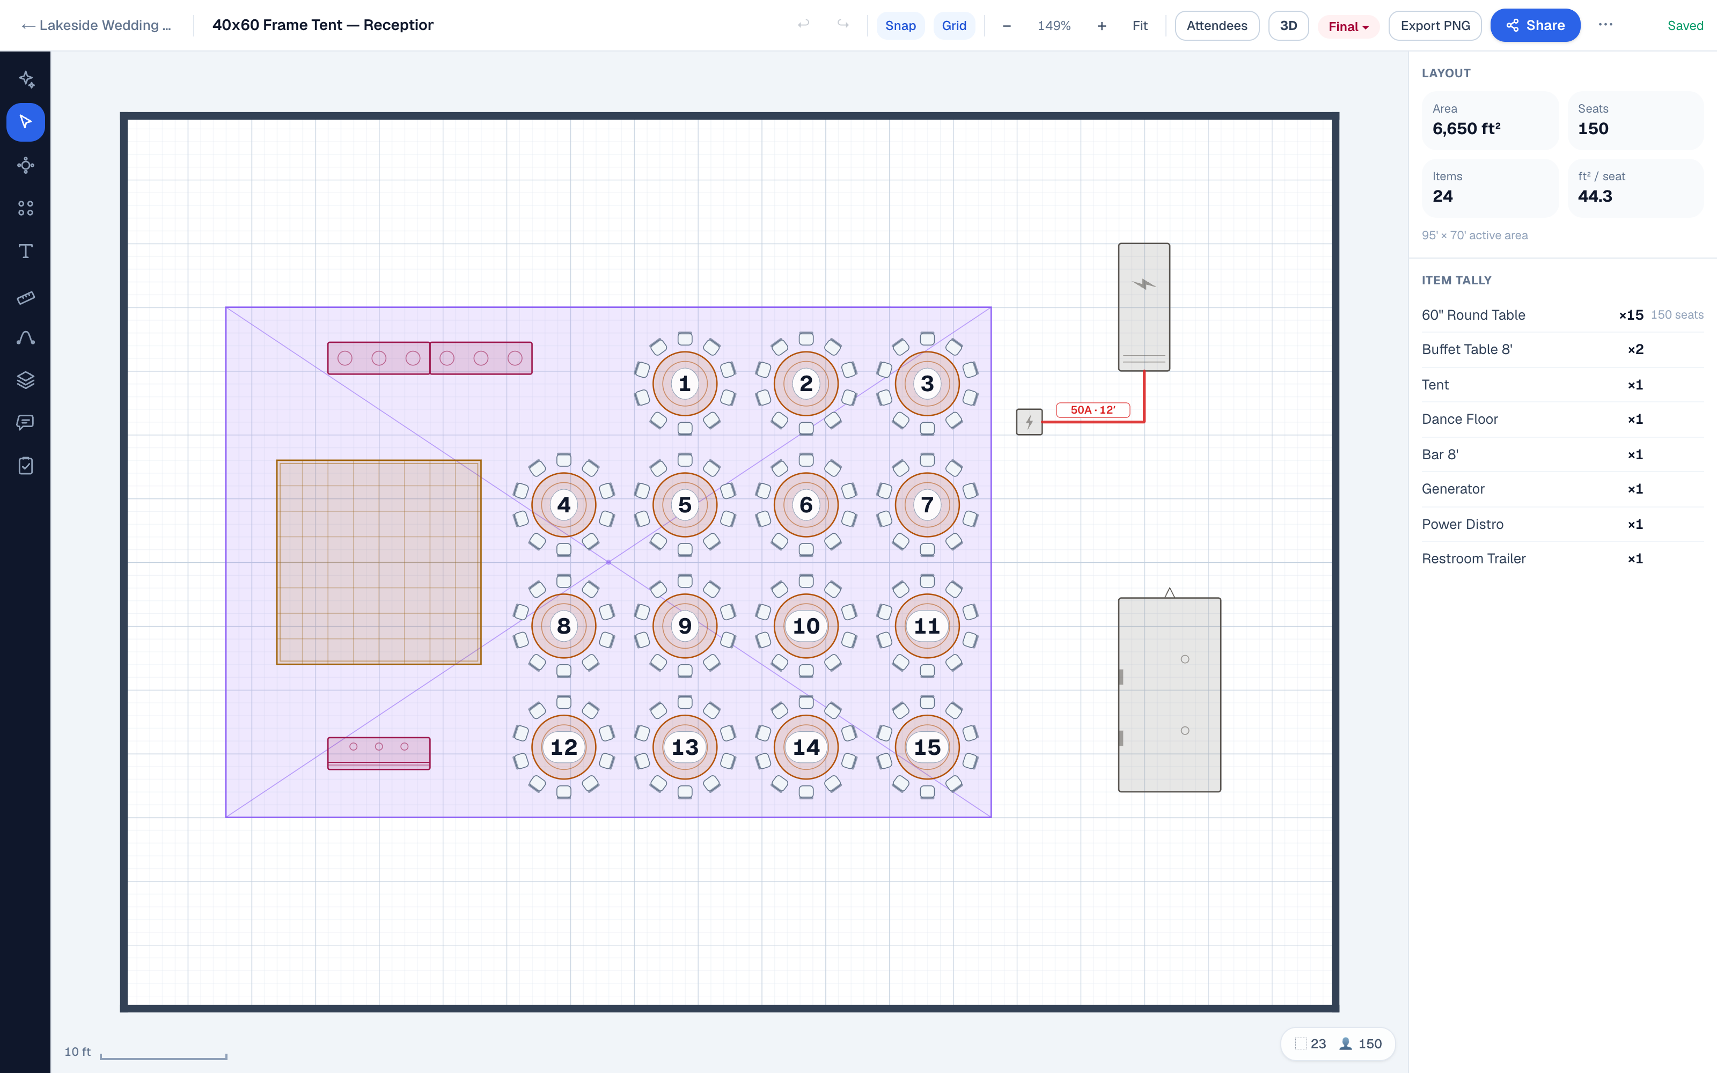Select the Buffet Table 8' tally row
Image resolution: width=1717 pixels, height=1073 pixels.
coord(1561,349)
